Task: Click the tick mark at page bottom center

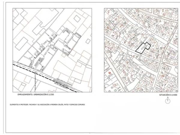Action: coord(90,132)
